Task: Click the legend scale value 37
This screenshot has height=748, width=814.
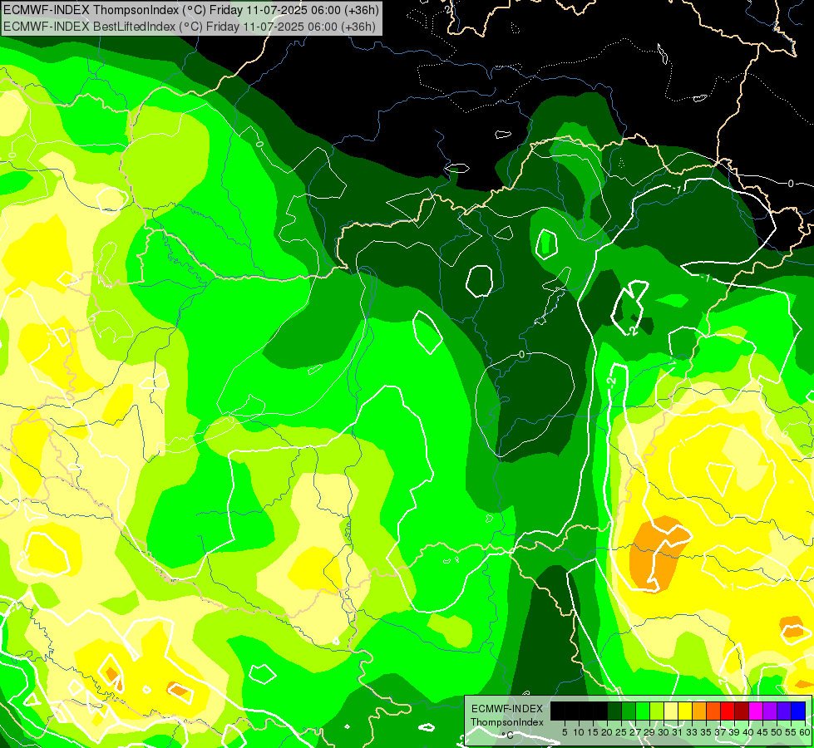Action: coord(721,732)
